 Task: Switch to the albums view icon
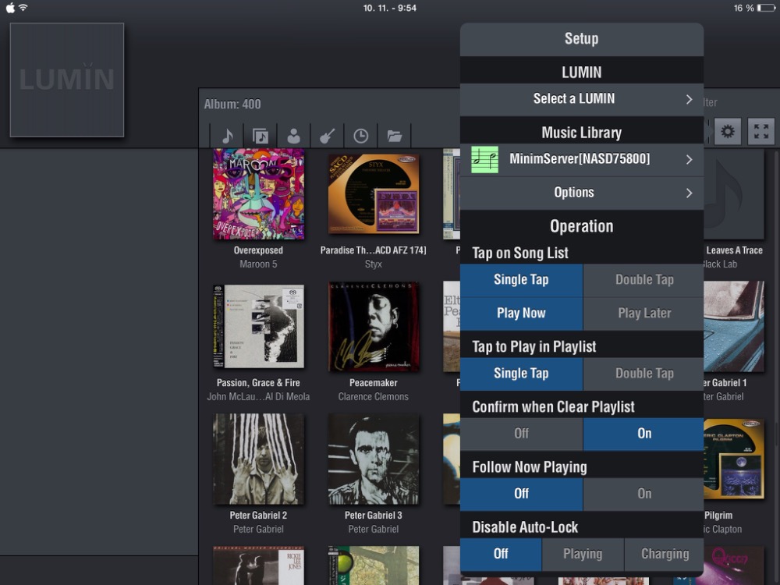pos(261,136)
